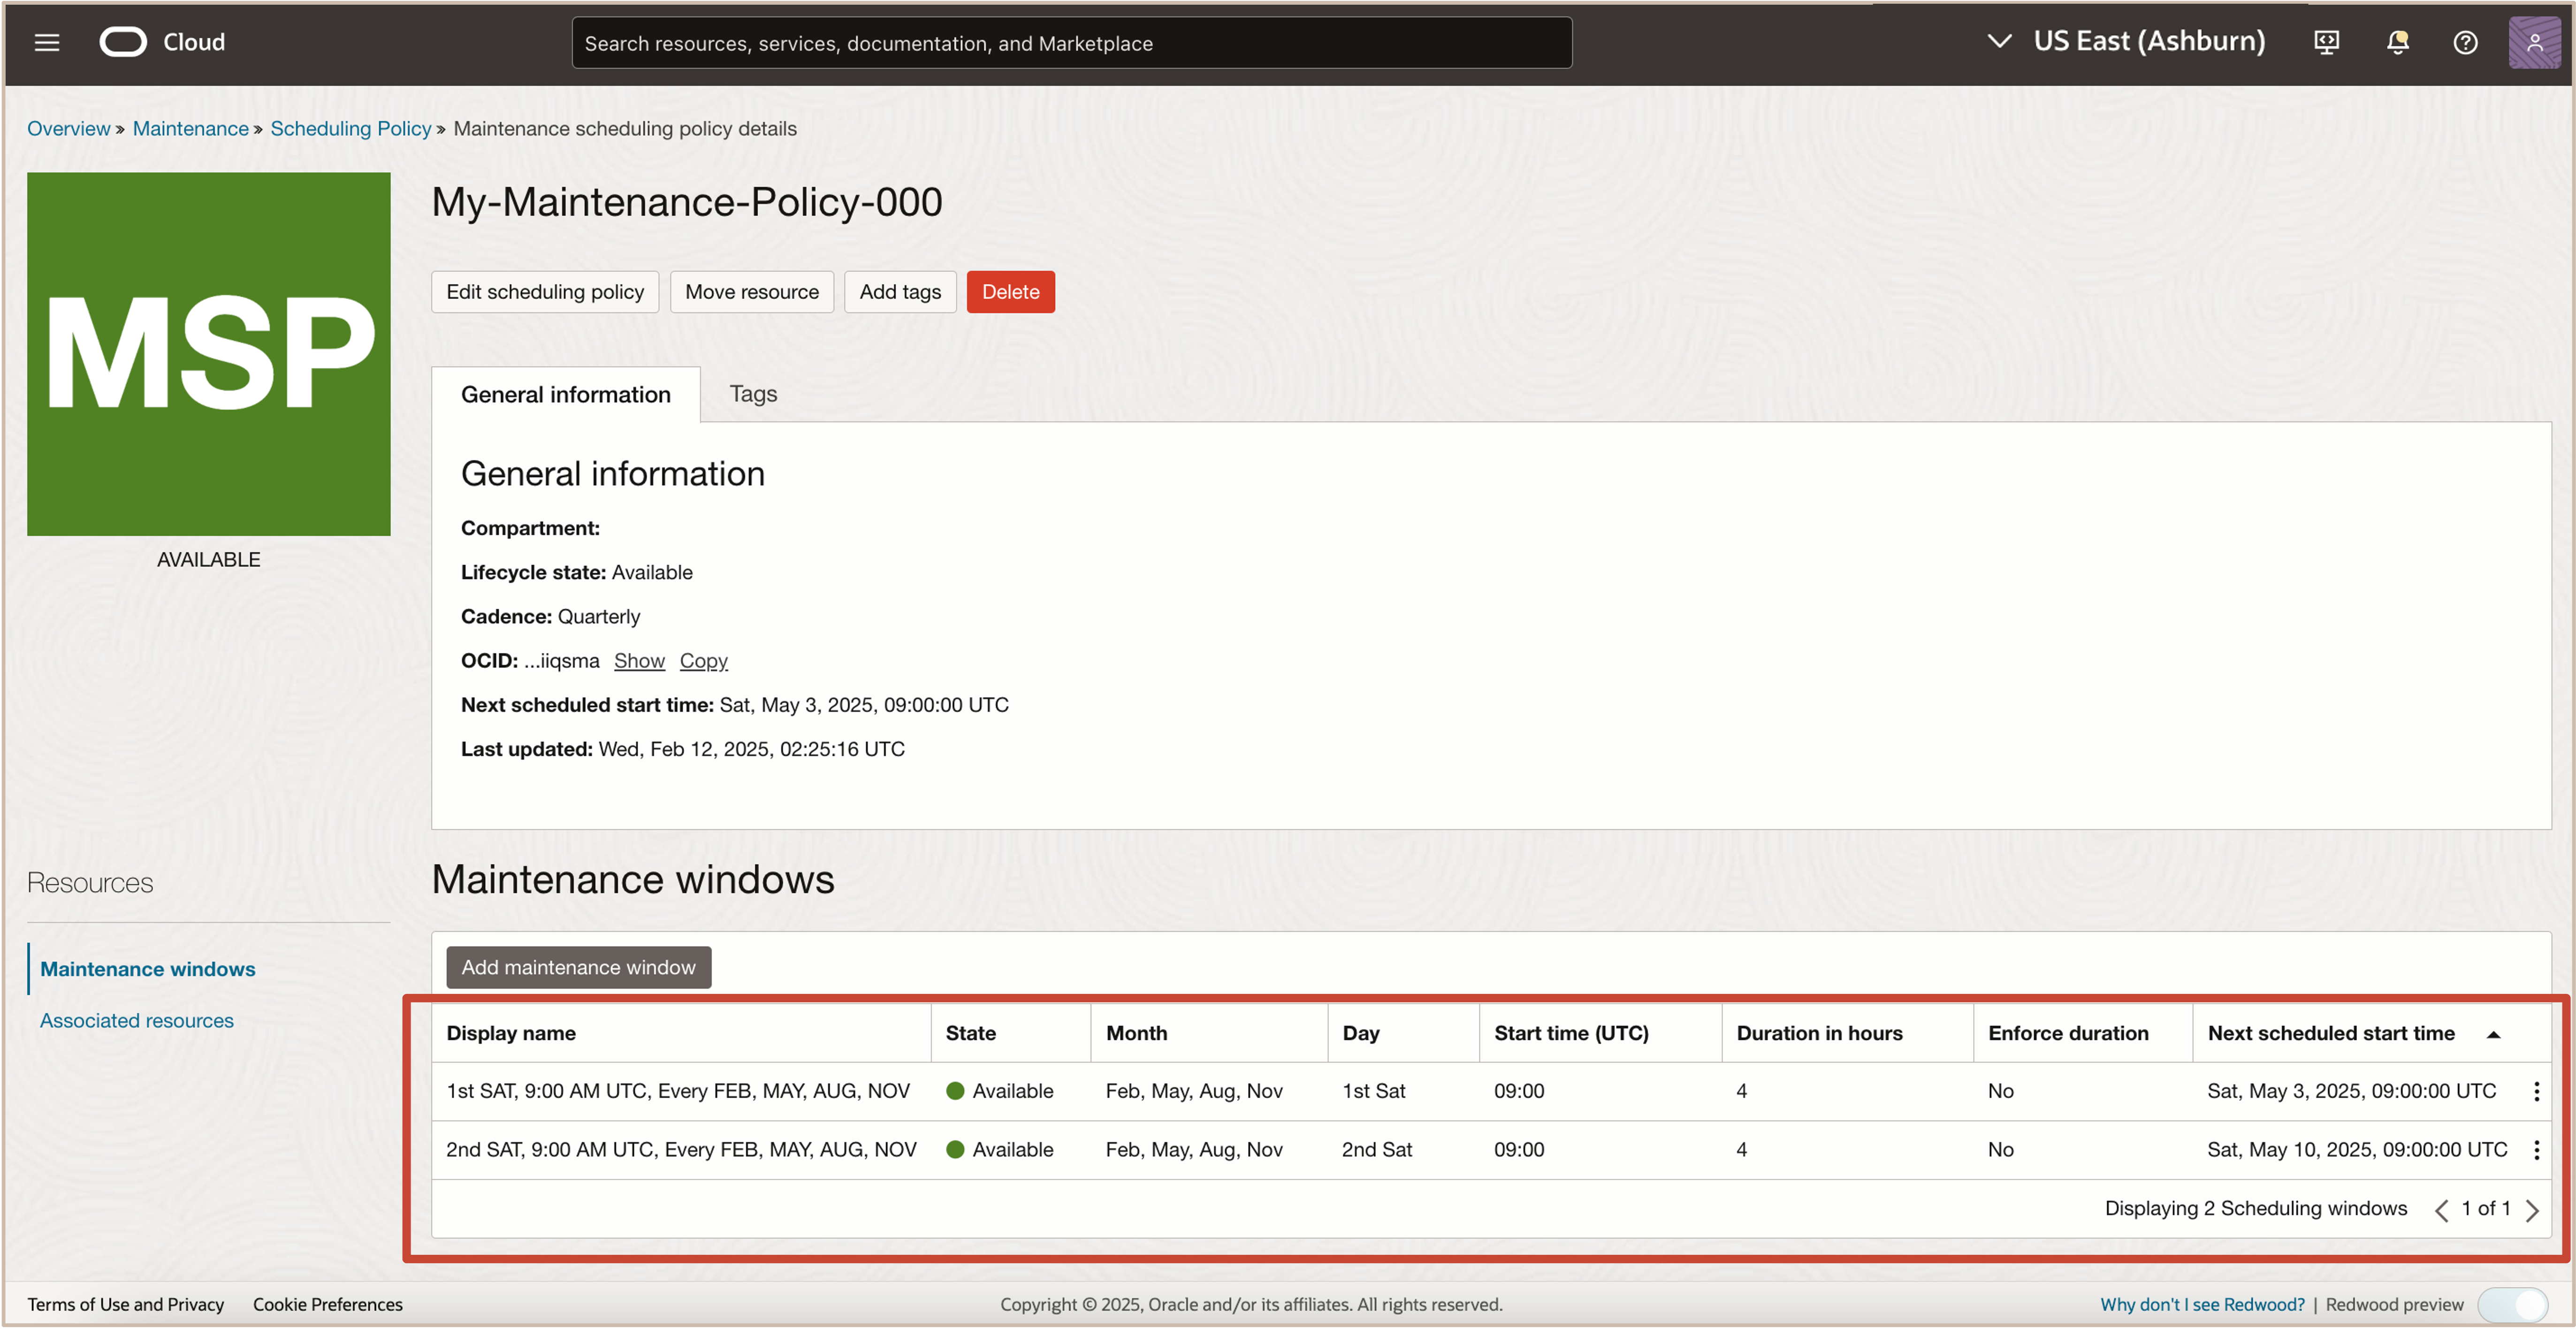Open the Cloud Shell console icon
This screenshot has height=1329, width=2576.
tap(2326, 42)
